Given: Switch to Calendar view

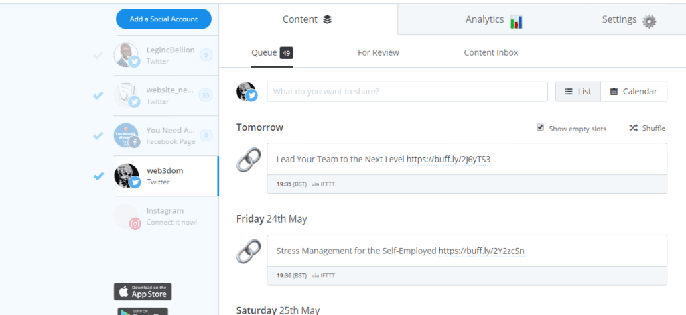Looking at the screenshot, I should (634, 92).
